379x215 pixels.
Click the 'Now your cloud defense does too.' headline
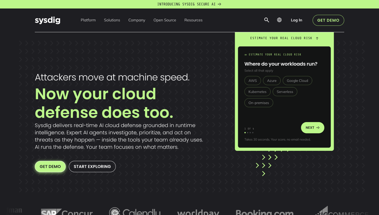click(104, 103)
